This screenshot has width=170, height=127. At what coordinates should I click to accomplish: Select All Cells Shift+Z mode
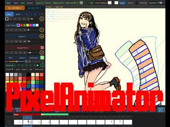click(x=34, y=8)
